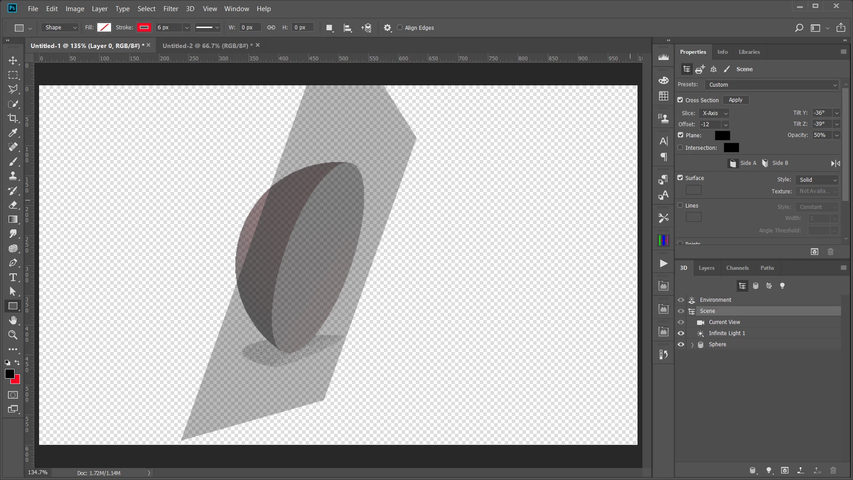Viewport: 853px width, 480px height.
Task: Select the Gradient tool
Action: pos(13,219)
